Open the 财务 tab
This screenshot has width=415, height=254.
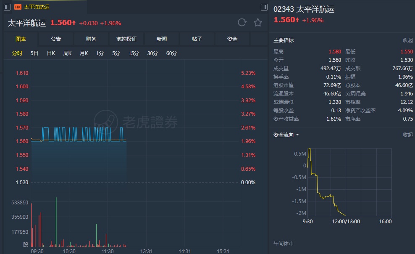(91, 39)
